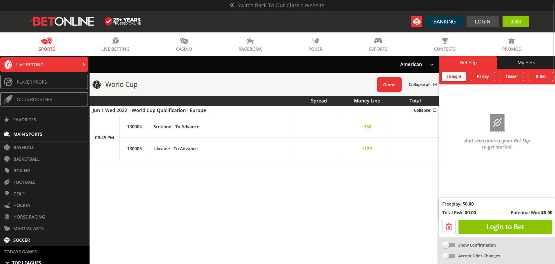Click the Basketball icon in sidebar
The image size is (555, 264).
coord(7,159)
